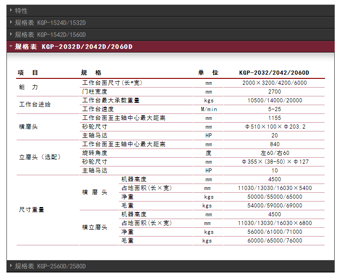This screenshot has height=279, width=343.
Task: Click the arrow beside KGP-1524D/1532D
Action: pos(11,22)
